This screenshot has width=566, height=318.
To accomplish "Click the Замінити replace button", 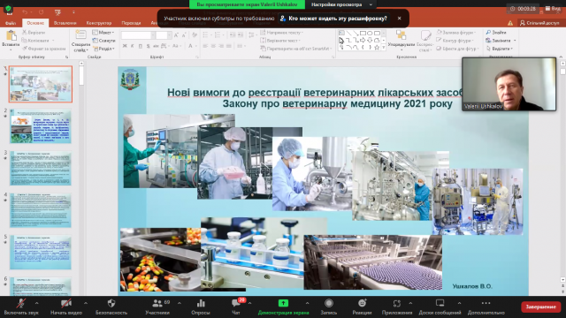I will [498, 41].
